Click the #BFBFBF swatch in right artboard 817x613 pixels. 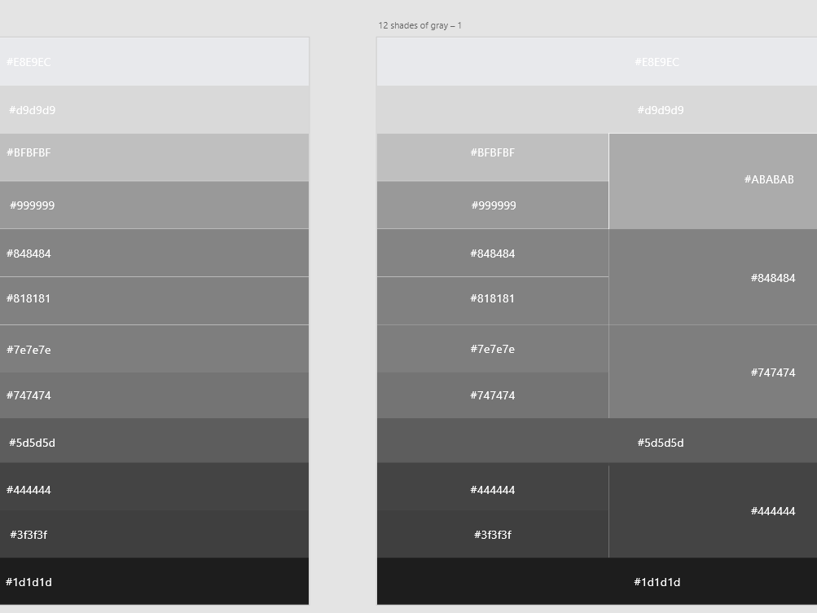492,157
